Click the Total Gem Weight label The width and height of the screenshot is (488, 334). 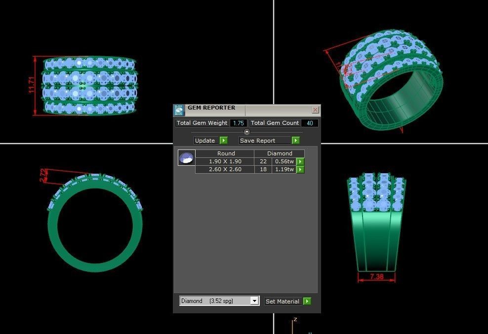click(202, 123)
